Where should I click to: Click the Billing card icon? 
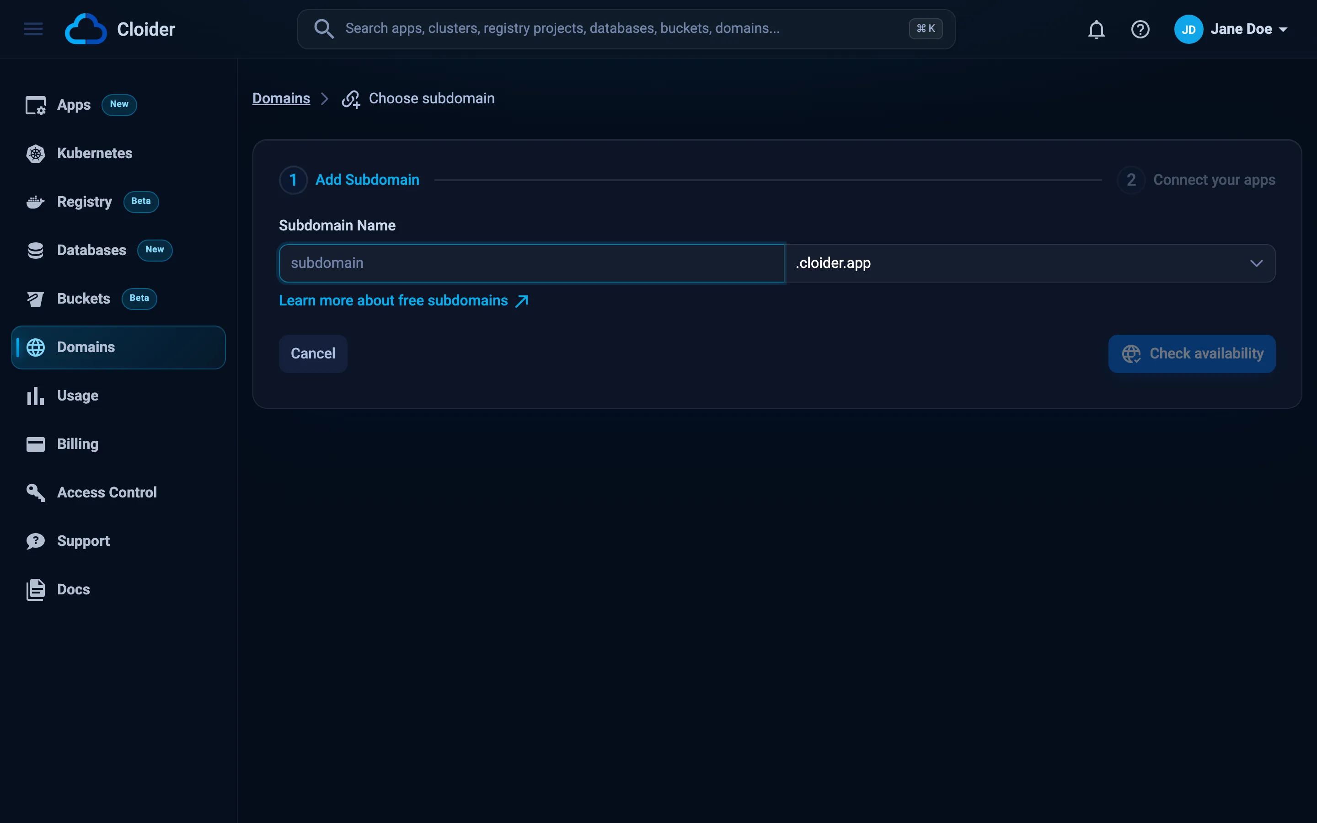[x=36, y=444]
